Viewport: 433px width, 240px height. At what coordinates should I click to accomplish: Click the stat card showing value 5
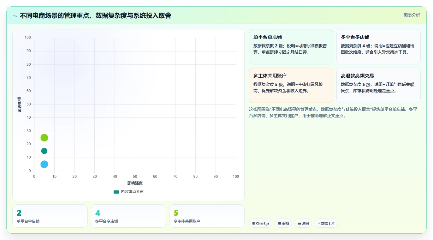(x=207, y=216)
